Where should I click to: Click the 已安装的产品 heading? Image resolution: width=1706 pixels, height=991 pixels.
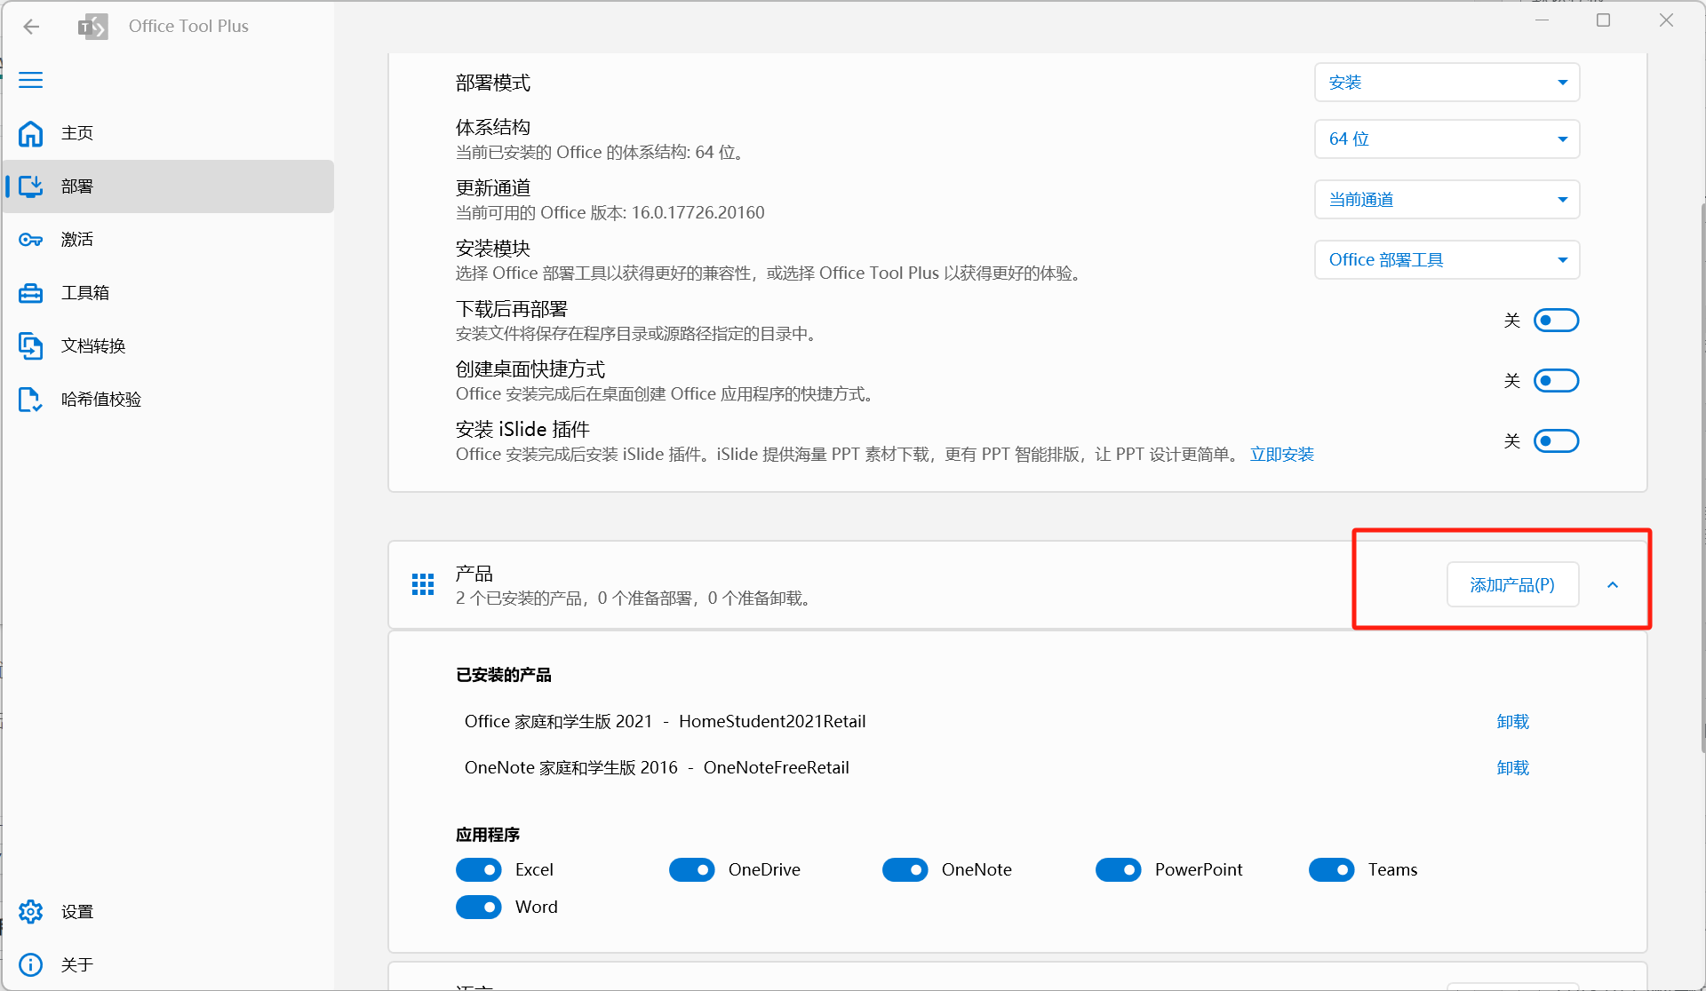[x=504, y=675]
